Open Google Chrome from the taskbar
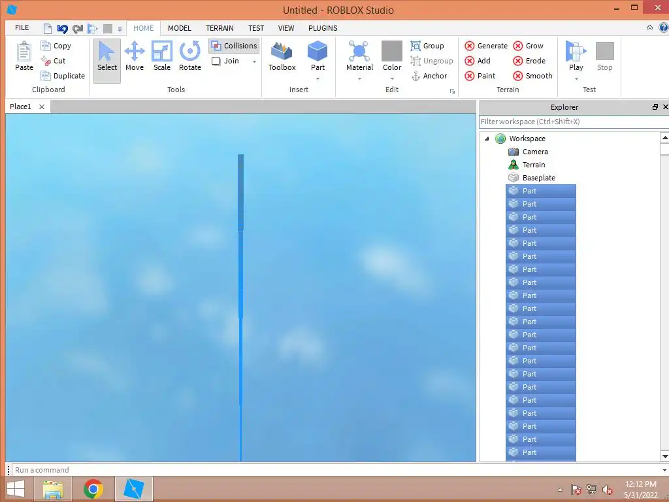The height and width of the screenshot is (502, 669). pyautogui.click(x=93, y=489)
